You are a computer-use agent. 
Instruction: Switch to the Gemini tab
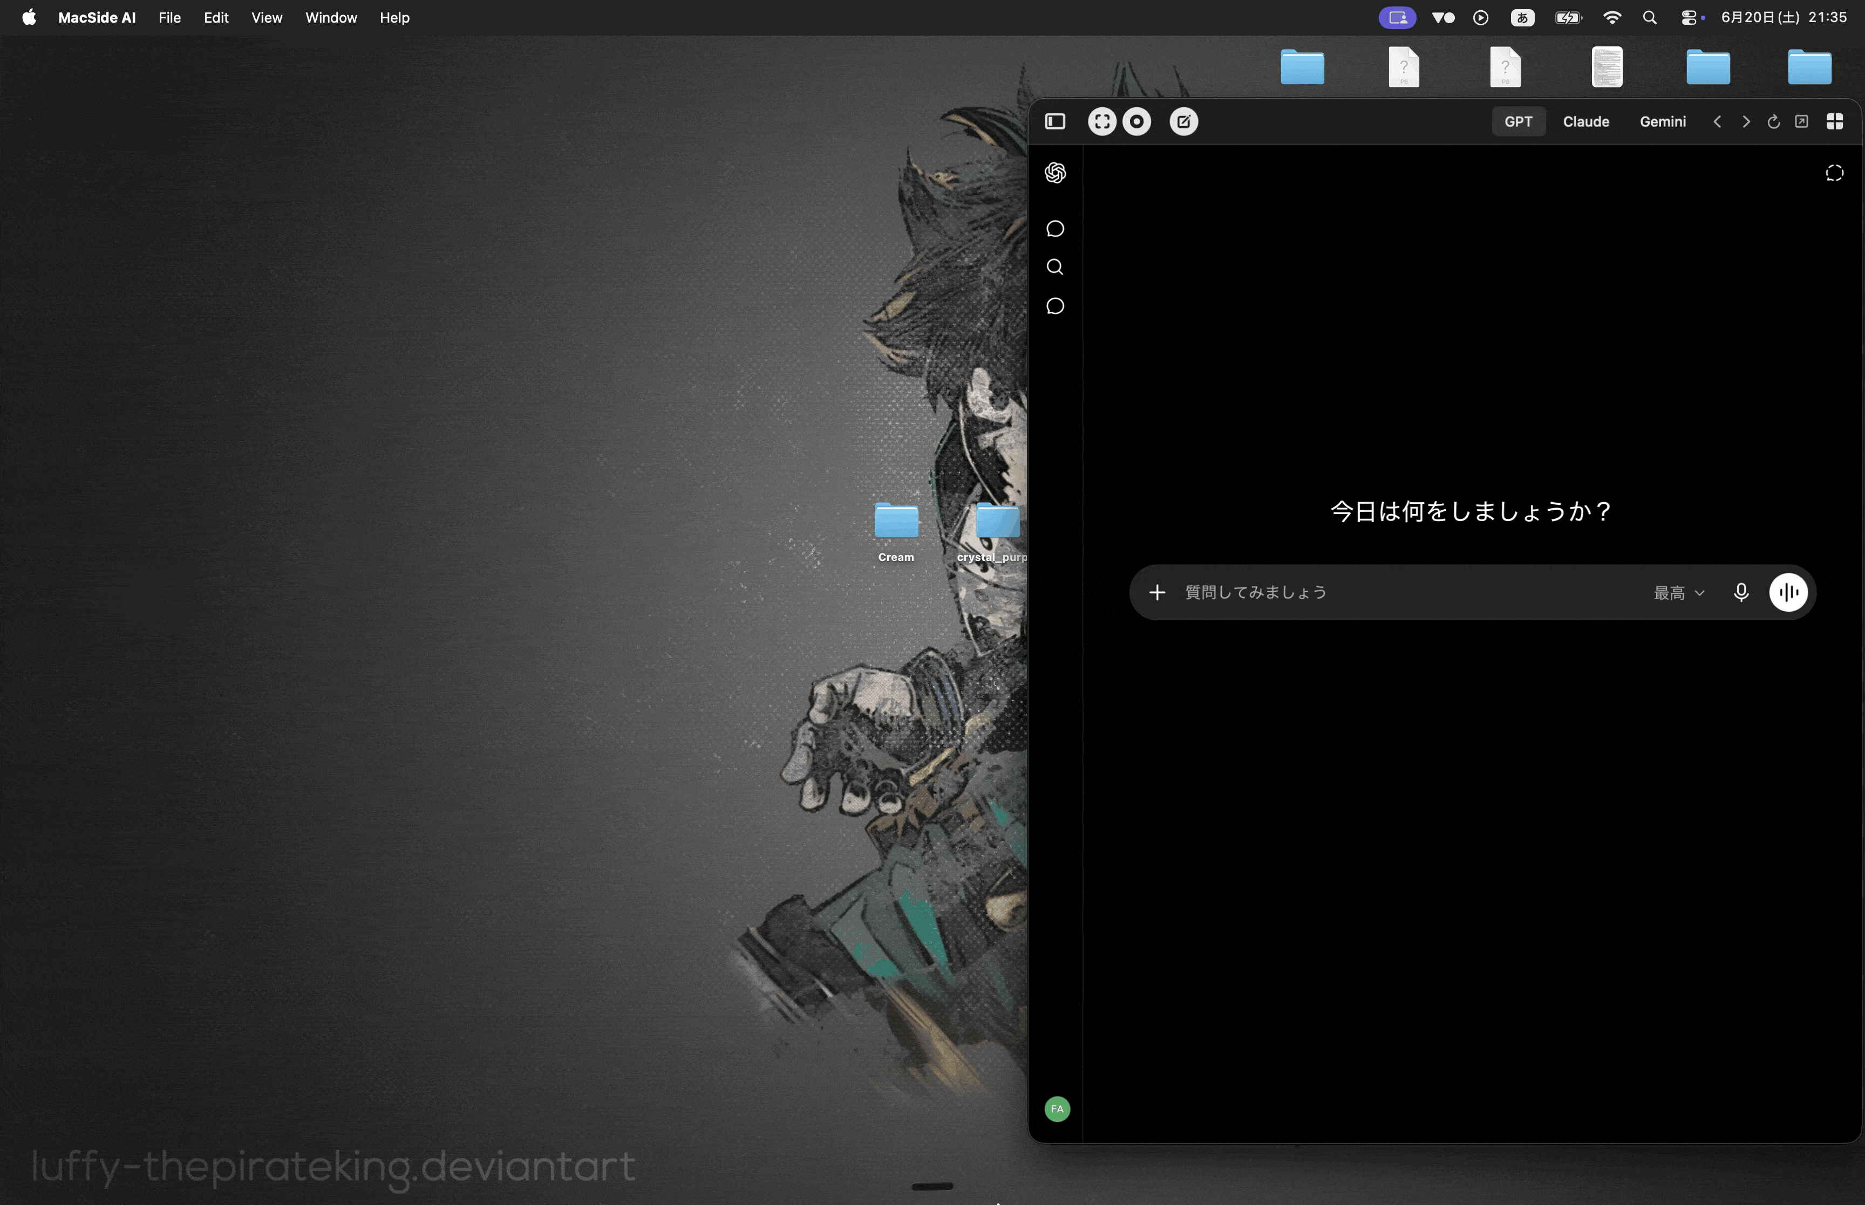1662,121
